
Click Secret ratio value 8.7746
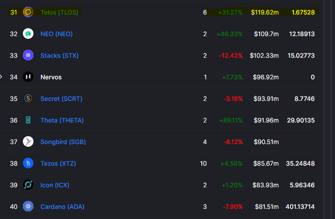pos(305,99)
